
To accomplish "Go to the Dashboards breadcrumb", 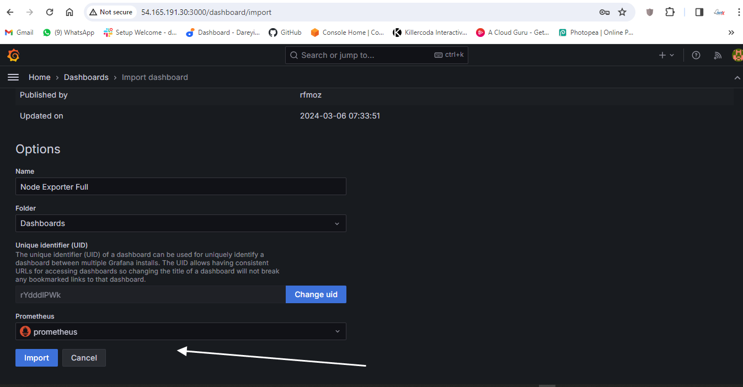I will pos(86,77).
